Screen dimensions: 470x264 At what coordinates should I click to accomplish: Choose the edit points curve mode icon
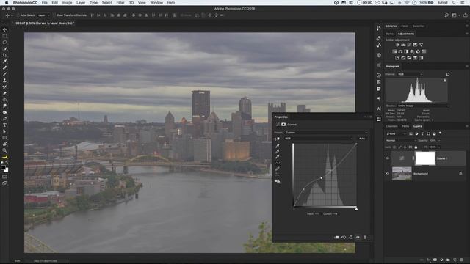click(x=278, y=163)
